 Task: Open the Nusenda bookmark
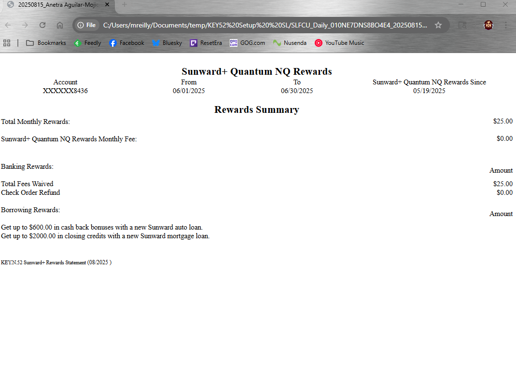[290, 43]
